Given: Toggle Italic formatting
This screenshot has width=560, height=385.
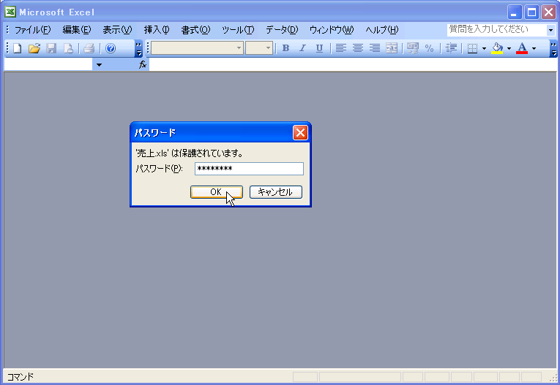Looking at the screenshot, I should 302,48.
